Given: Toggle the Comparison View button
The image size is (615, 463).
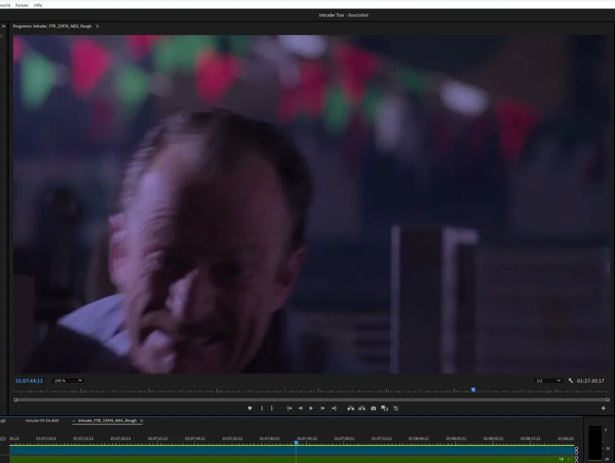Looking at the screenshot, I should (x=384, y=408).
